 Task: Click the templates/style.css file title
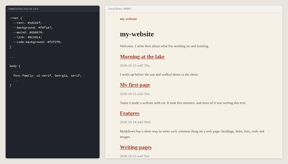23,9
